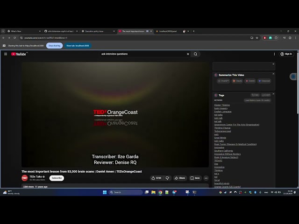
Task: Reload the current page
Action: pos(14,38)
